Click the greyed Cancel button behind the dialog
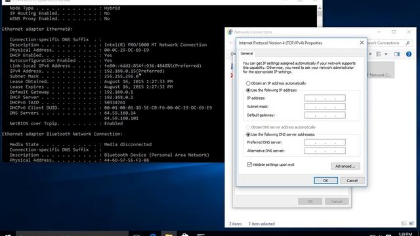Viewport: 420px width, 236px height. (337, 201)
